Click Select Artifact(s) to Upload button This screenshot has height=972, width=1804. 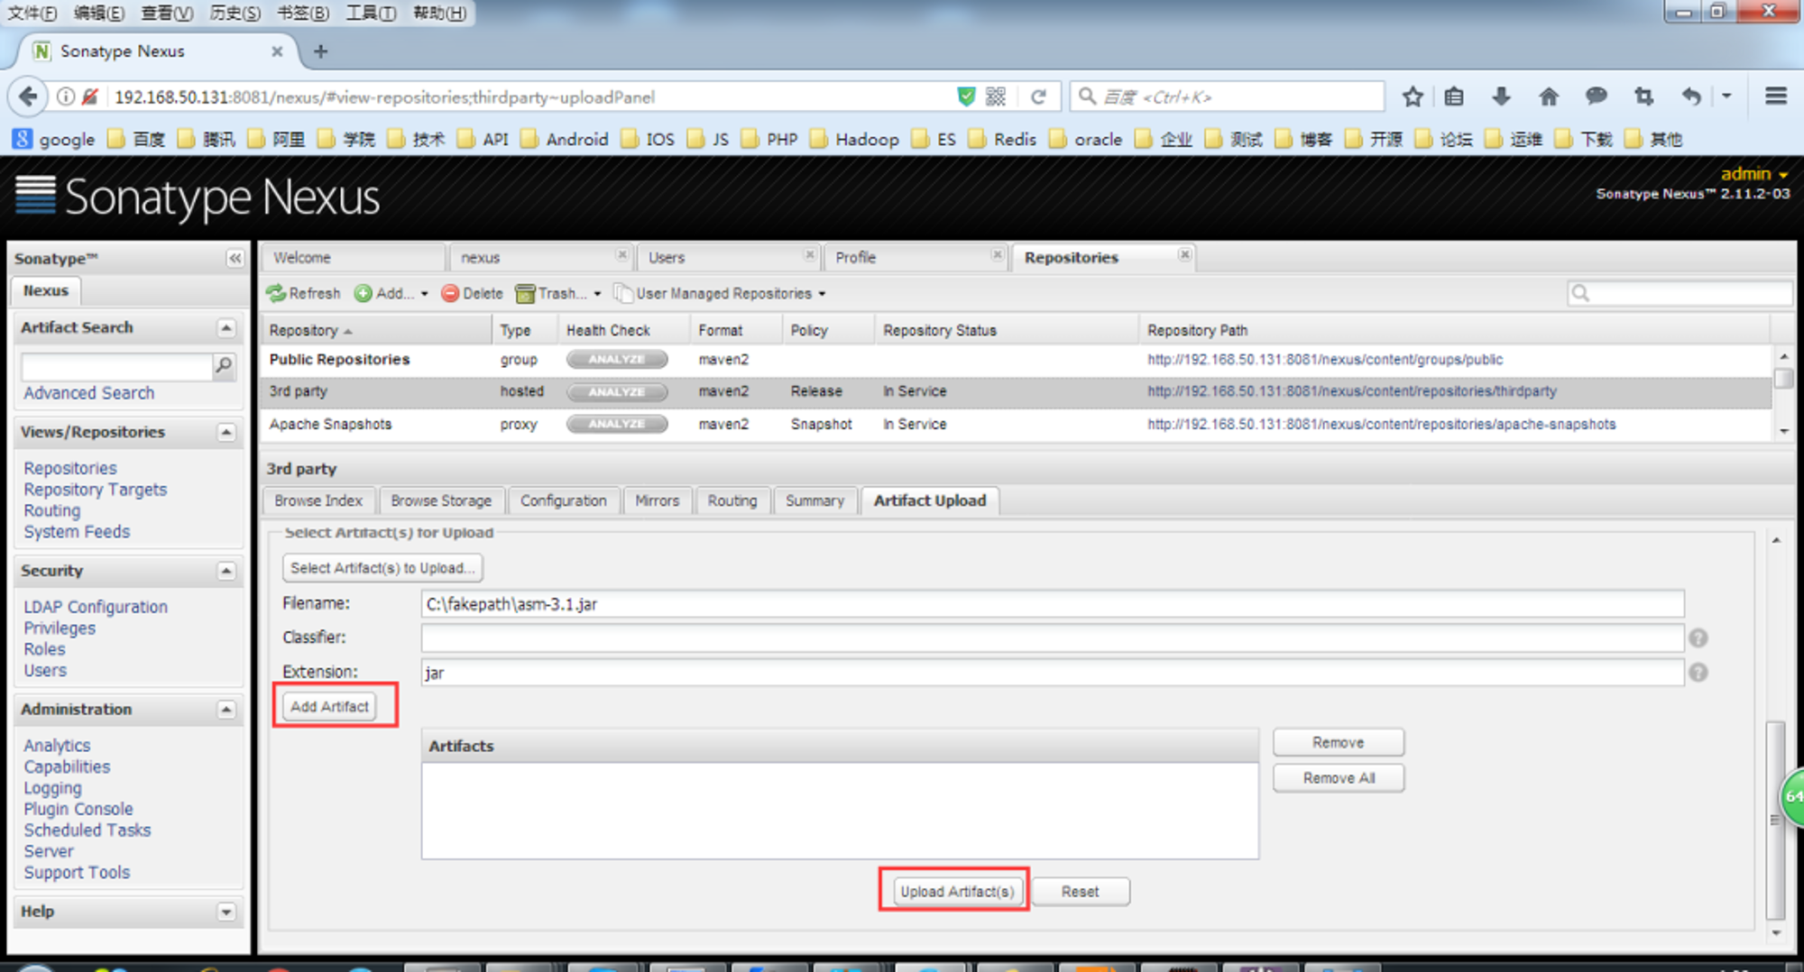pos(382,568)
